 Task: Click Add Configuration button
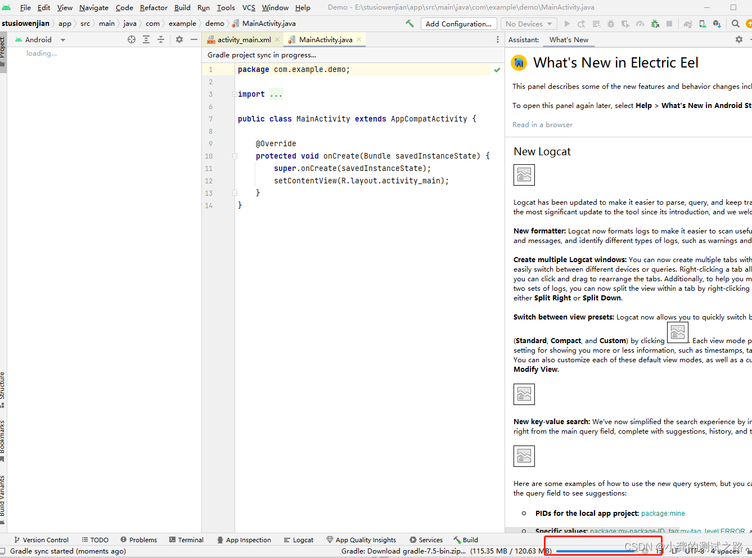coord(458,24)
